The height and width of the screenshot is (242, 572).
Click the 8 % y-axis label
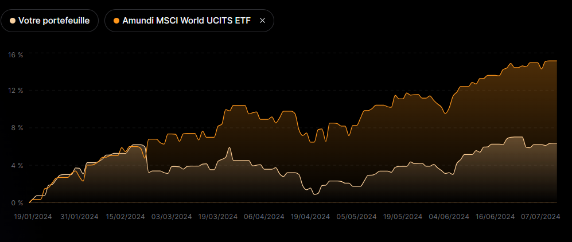point(15,128)
